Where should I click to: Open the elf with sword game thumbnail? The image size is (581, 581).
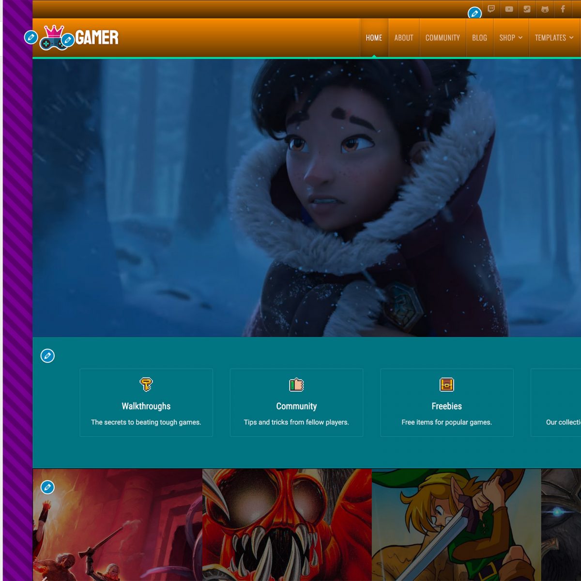point(456,525)
